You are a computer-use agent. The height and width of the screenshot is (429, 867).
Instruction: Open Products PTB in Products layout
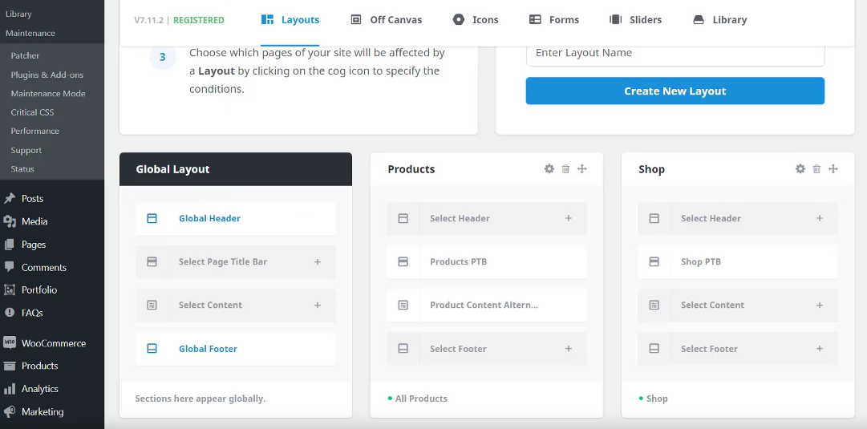point(458,261)
